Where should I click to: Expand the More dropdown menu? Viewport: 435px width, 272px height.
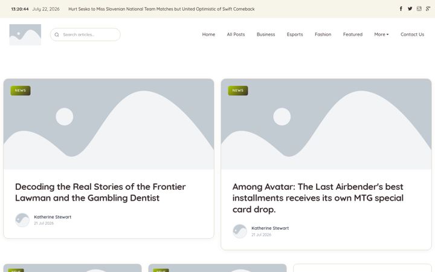click(x=381, y=34)
